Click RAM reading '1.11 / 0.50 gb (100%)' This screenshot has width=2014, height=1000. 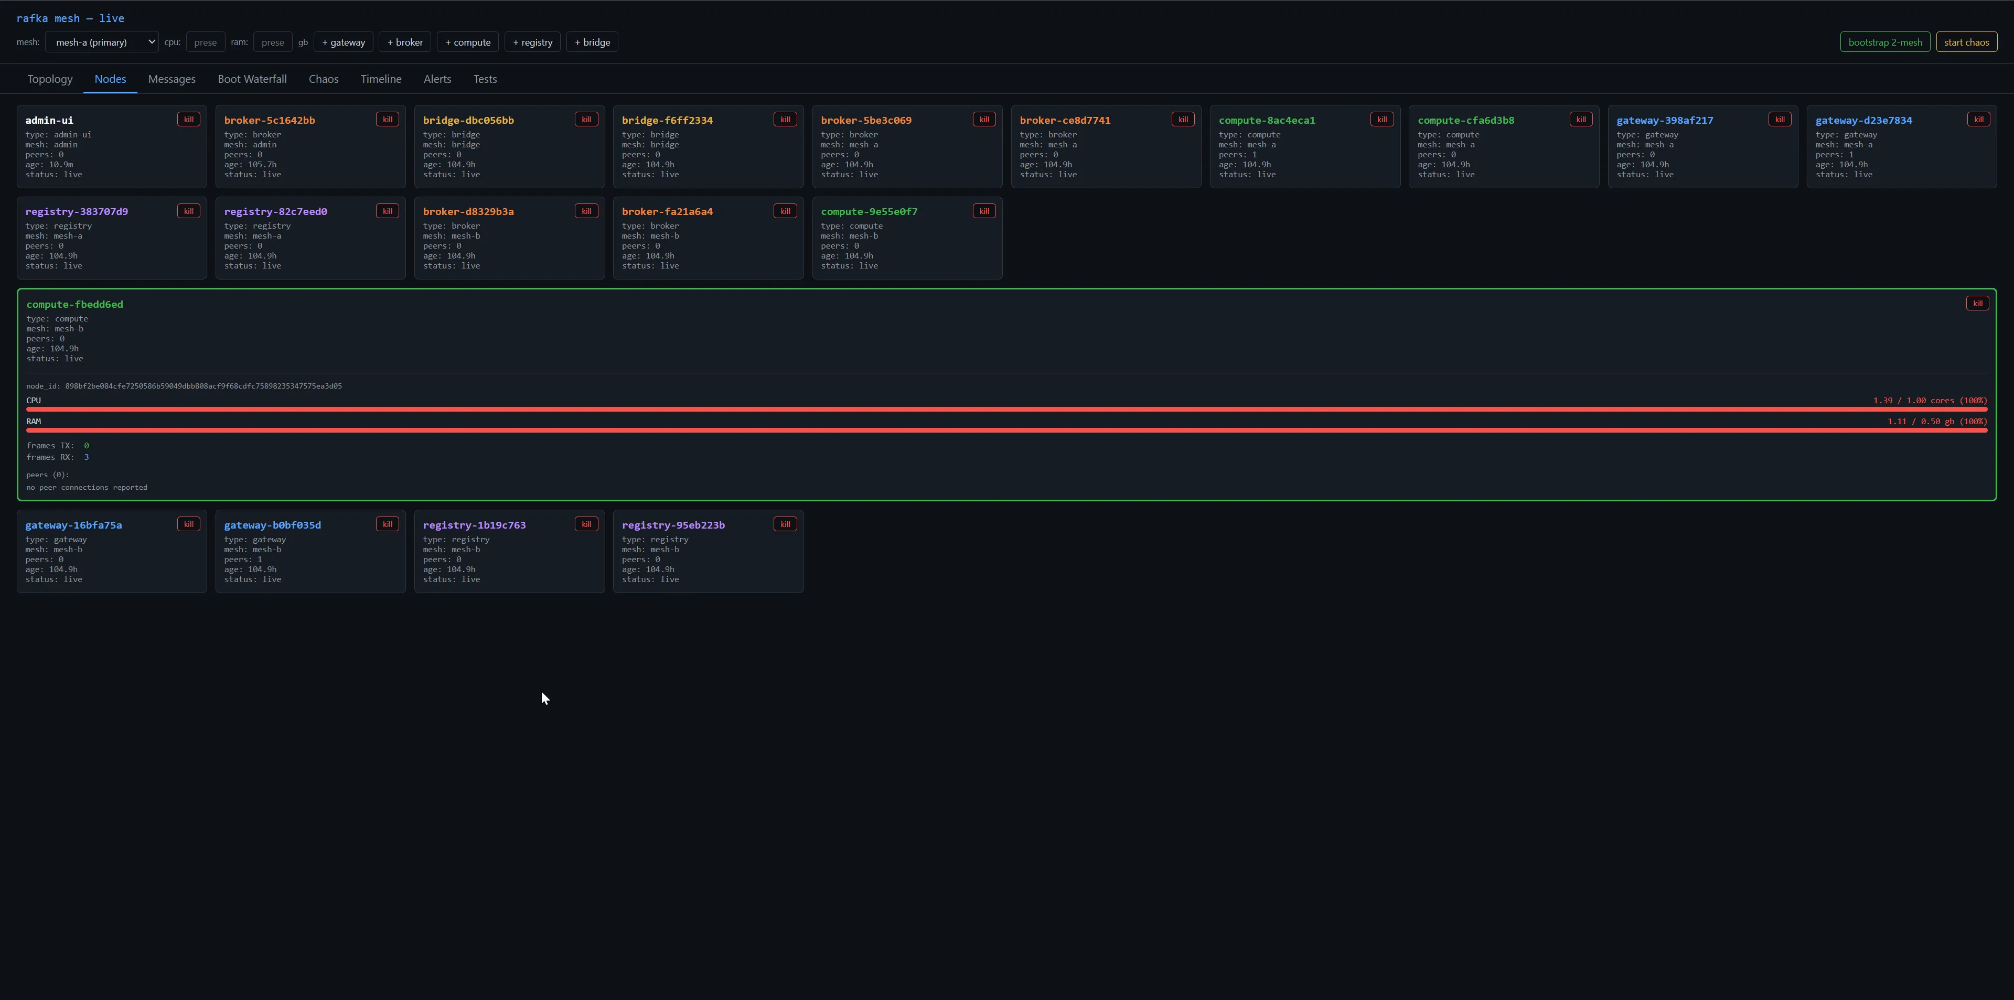pyautogui.click(x=1936, y=422)
